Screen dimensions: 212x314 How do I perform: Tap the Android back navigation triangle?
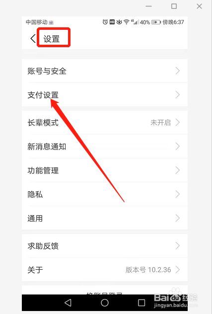tap(68, 303)
